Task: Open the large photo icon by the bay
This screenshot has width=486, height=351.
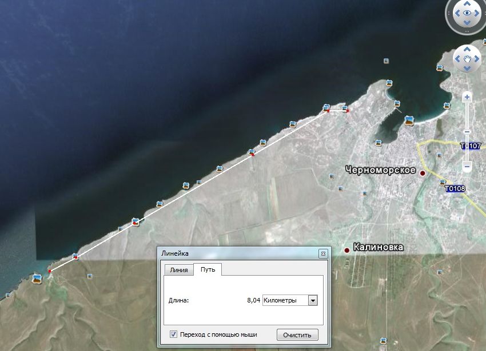Action: 409,120
